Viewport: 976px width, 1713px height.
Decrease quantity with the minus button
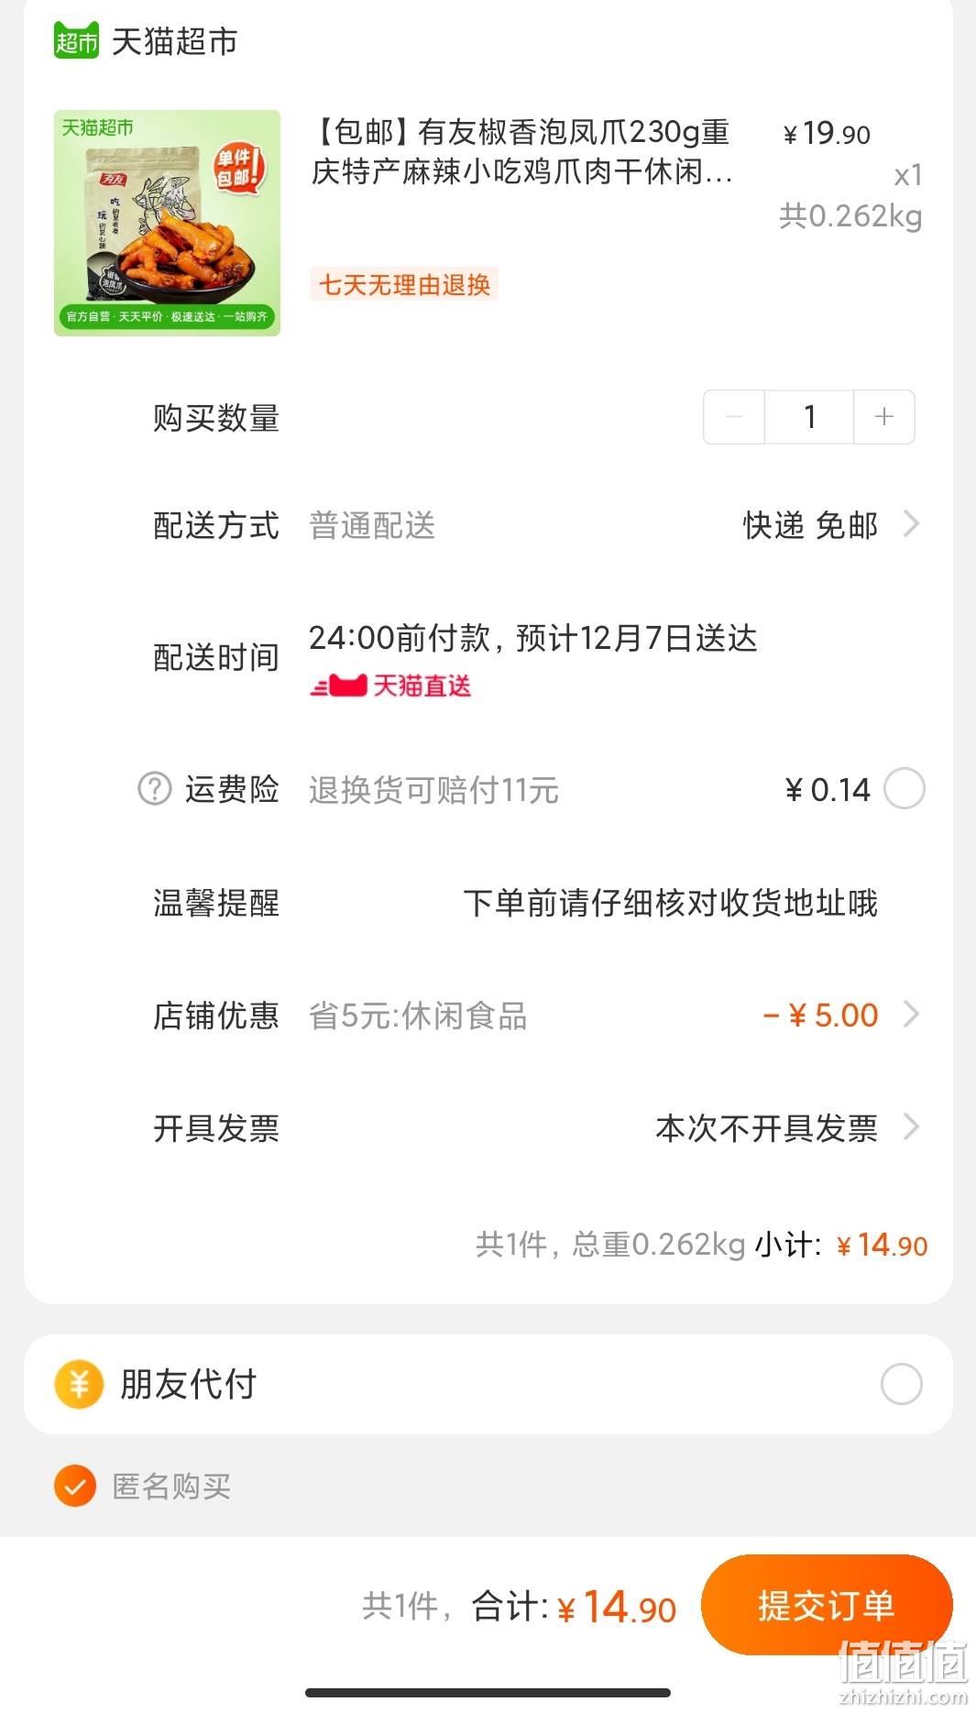tap(734, 417)
